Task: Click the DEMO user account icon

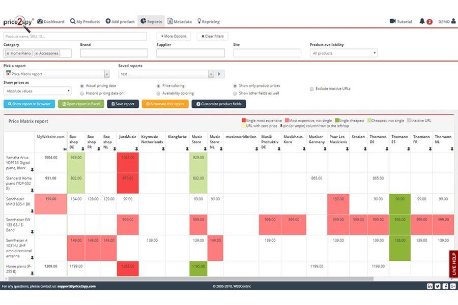Action: point(453,21)
